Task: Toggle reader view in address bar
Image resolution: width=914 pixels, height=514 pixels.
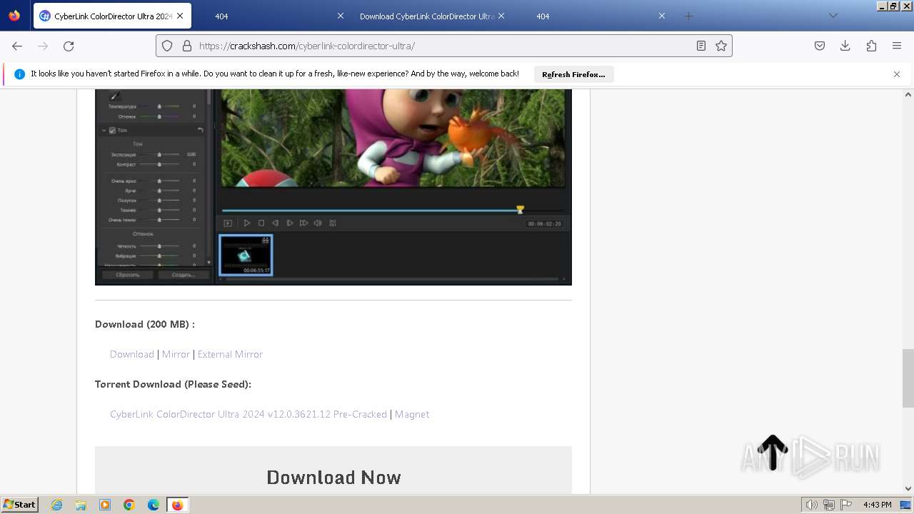Action: pos(701,46)
